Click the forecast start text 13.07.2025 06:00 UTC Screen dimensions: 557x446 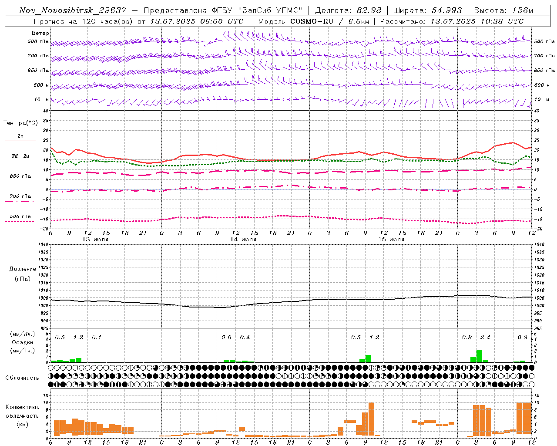(x=197, y=21)
